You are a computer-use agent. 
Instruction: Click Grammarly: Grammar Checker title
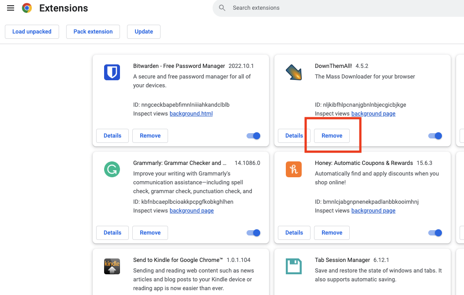click(180, 163)
